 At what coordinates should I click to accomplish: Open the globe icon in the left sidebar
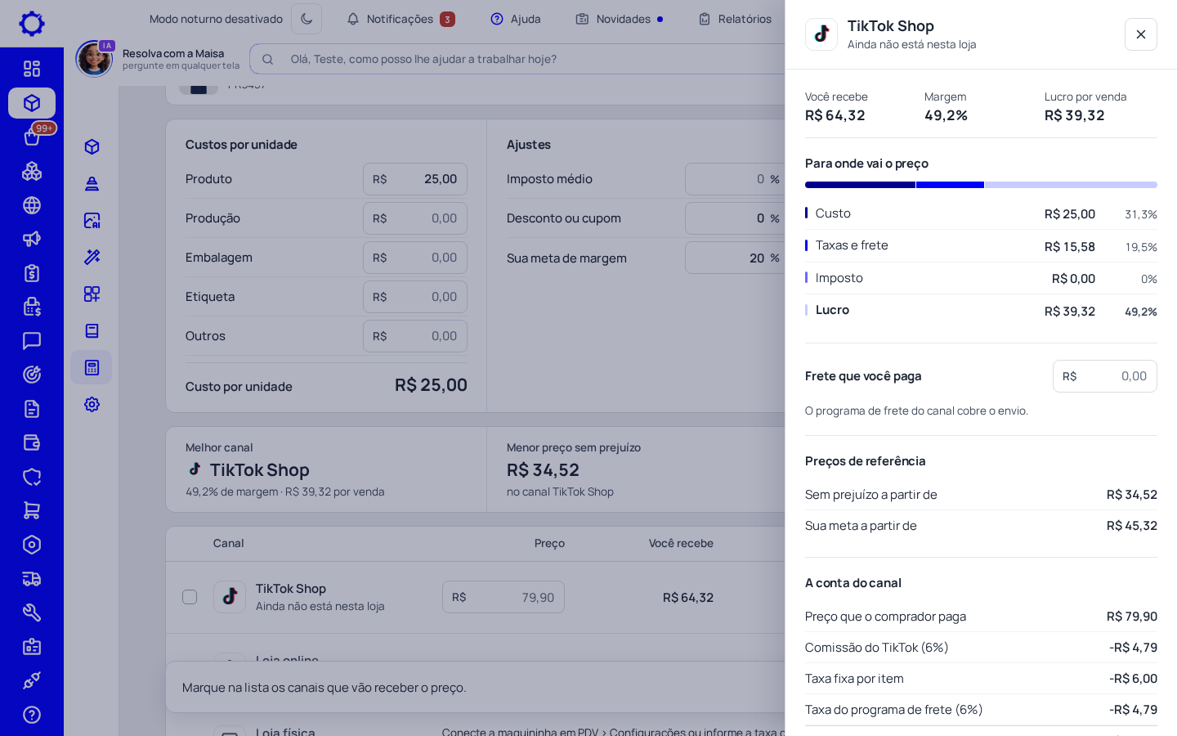32,205
